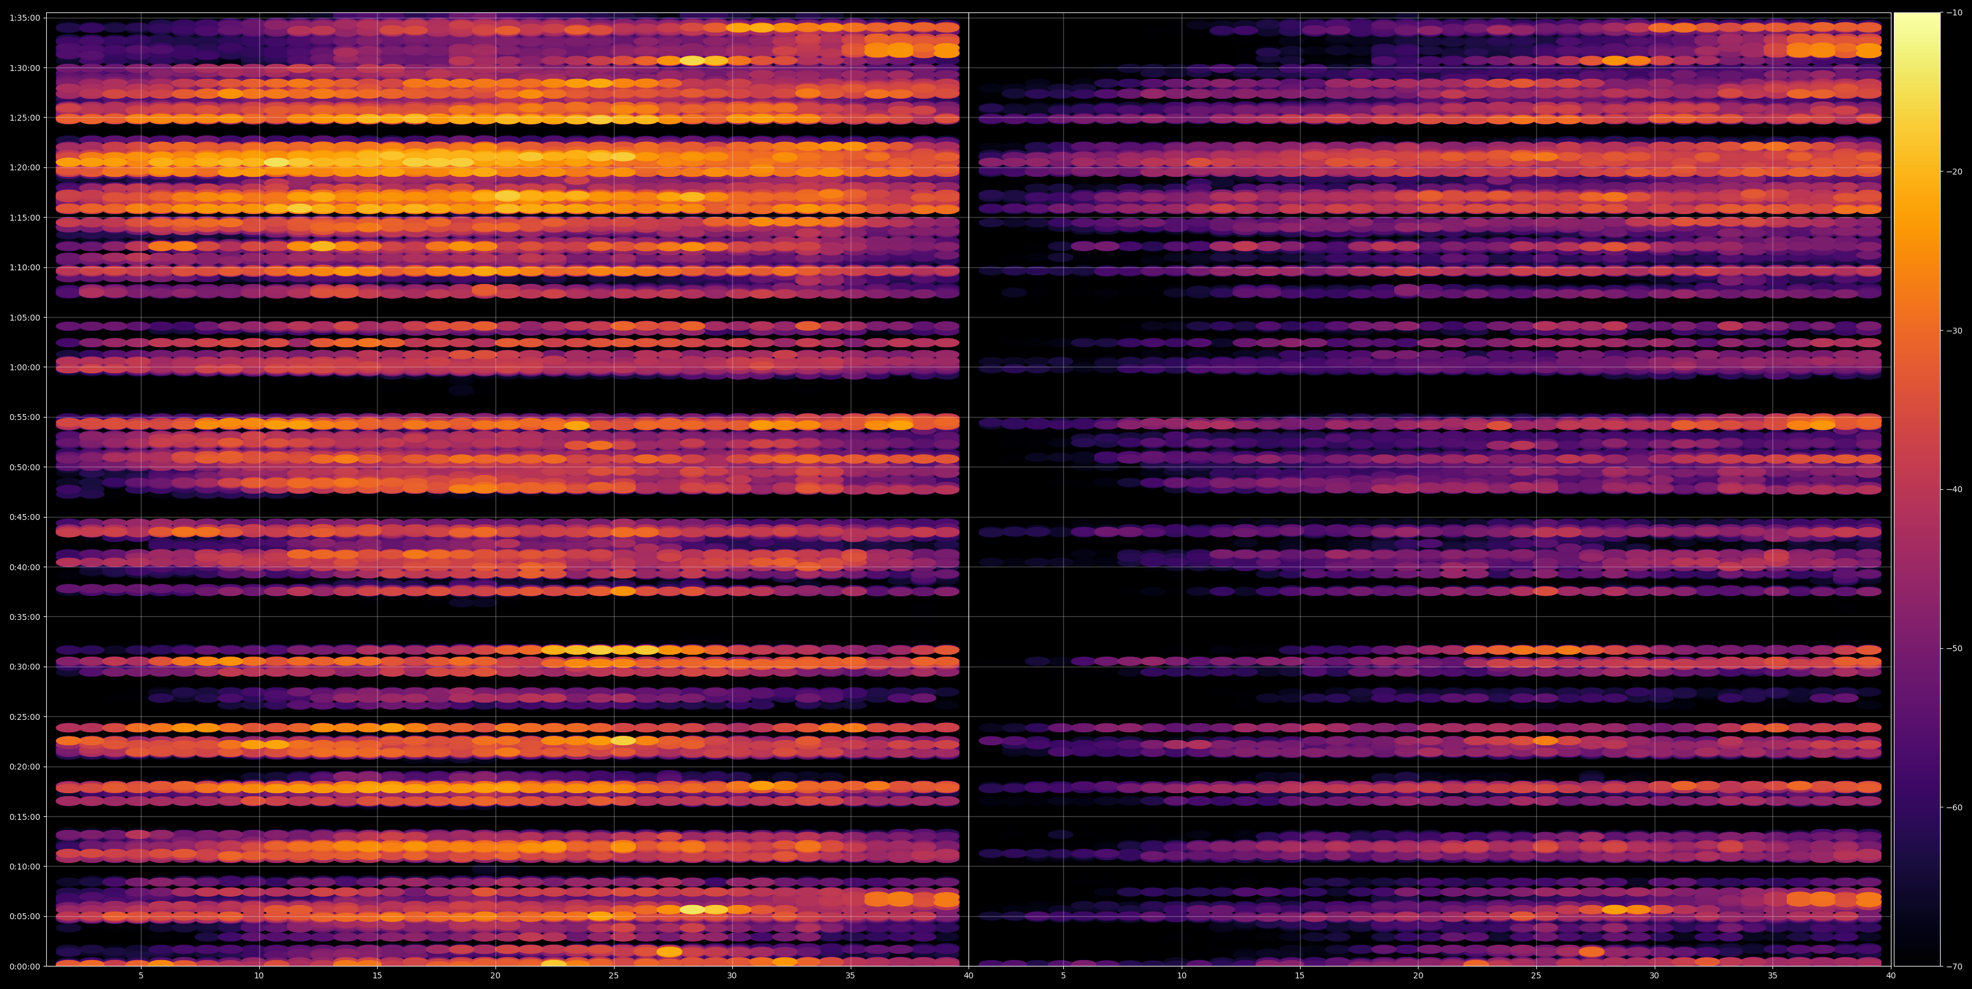Click the 0:35:00 time axis label

coord(24,616)
